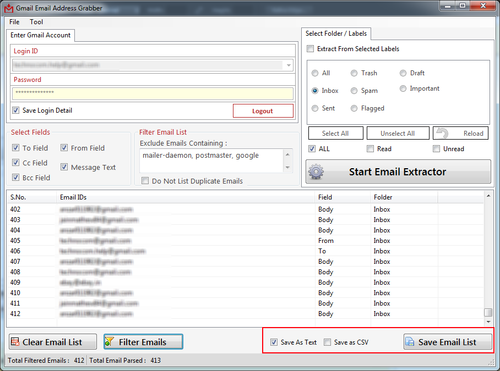Click Total Email Parsed status entry
This screenshot has height=371, width=500.
[125, 361]
